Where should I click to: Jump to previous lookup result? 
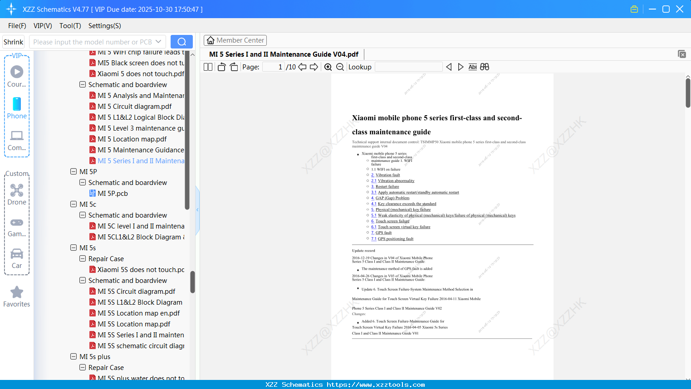coord(449,67)
